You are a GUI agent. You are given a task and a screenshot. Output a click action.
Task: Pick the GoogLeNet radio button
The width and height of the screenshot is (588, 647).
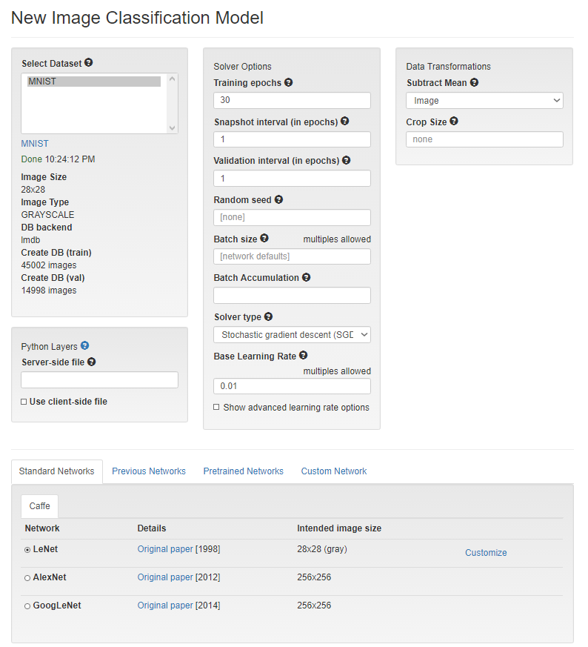coord(27,606)
